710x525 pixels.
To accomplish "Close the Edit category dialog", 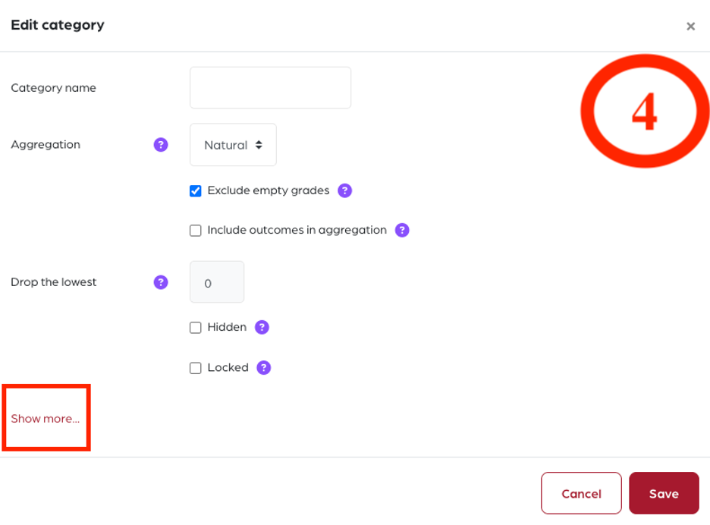I will [x=690, y=27].
